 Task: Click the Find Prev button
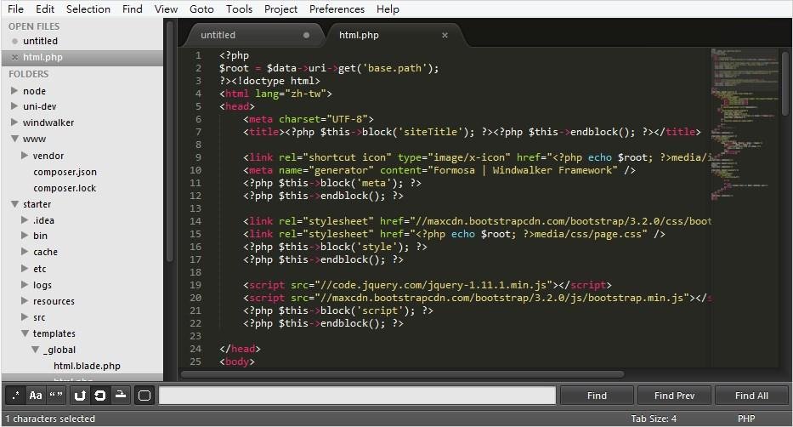674,396
